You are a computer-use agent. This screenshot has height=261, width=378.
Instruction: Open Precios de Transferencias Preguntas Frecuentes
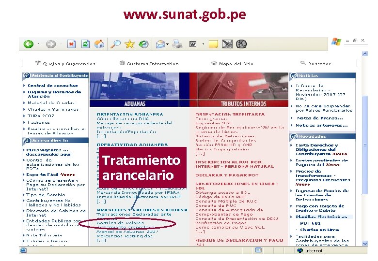click(323, 177)
